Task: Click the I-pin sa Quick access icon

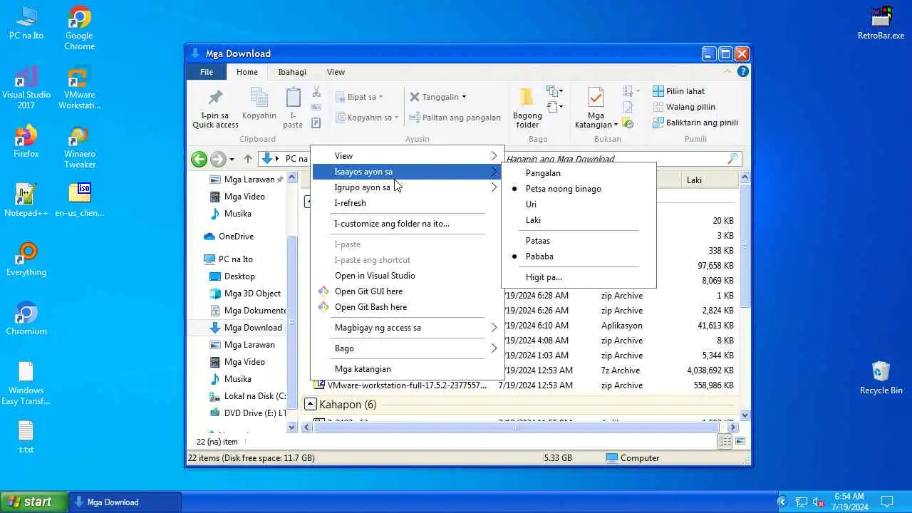Action: click(215, 97)
